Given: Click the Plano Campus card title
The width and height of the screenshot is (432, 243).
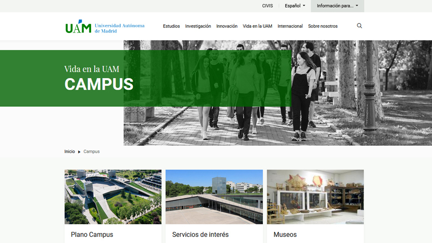Looking at the screenshot, I should 92,234.
